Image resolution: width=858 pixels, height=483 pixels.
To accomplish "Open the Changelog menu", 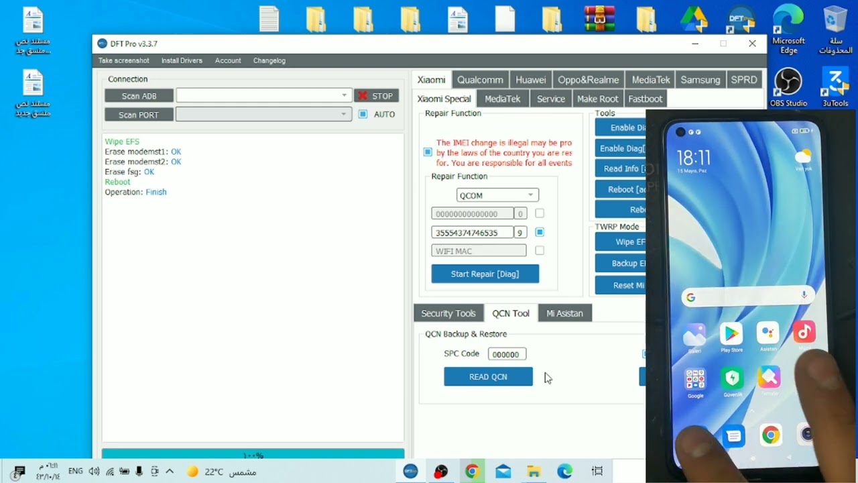I will (x=269, y=60).
